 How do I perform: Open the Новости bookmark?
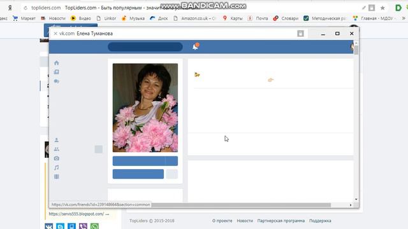(x=53, y=18)
